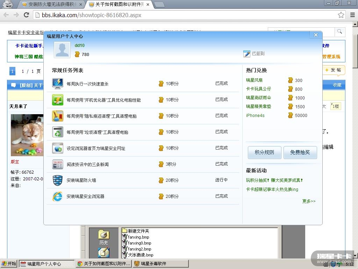Click the 收藏 favorite link
The width and height of the screenshot is (358, 269).
tap(337, 85)
